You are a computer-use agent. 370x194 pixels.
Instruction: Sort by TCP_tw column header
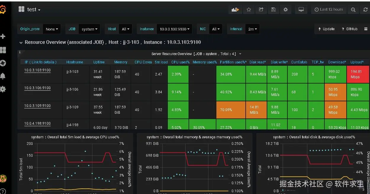click(x=318, y=62)
